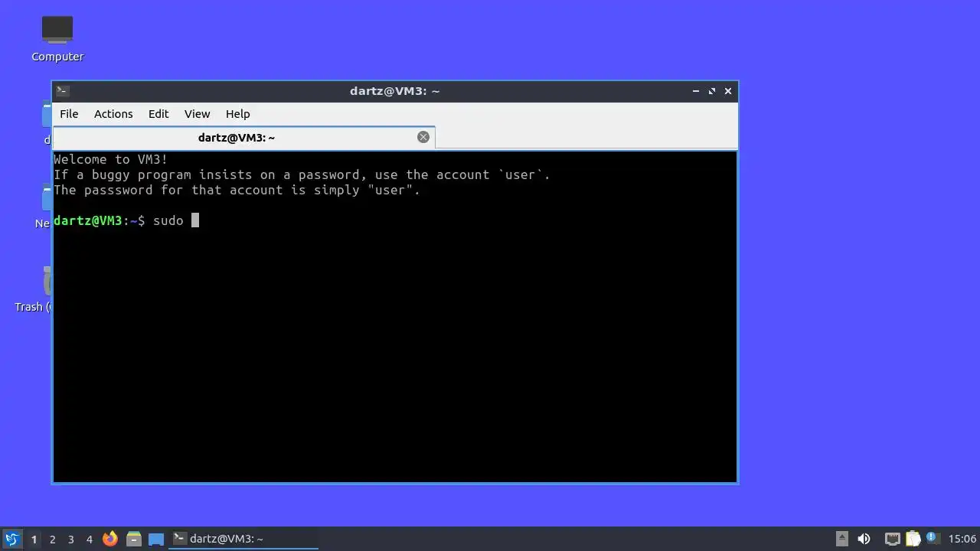This screenshot has width=980, height=551.
Task: Switch to workspace 4
Action: coord(89,539)
